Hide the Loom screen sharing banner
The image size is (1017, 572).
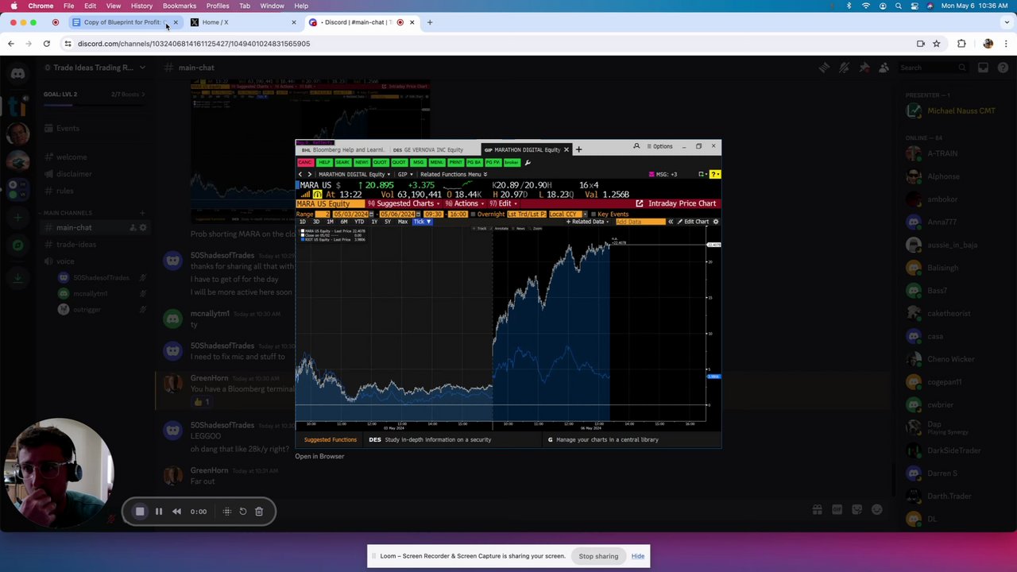point(638,556)
